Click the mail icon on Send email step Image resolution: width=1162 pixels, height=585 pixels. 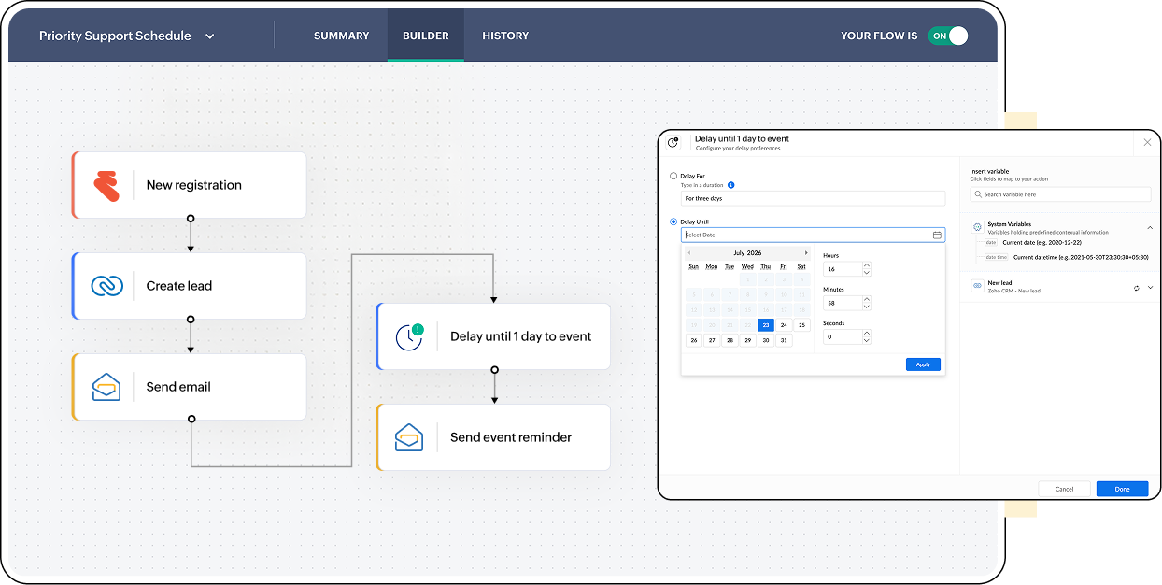(106, 387)
